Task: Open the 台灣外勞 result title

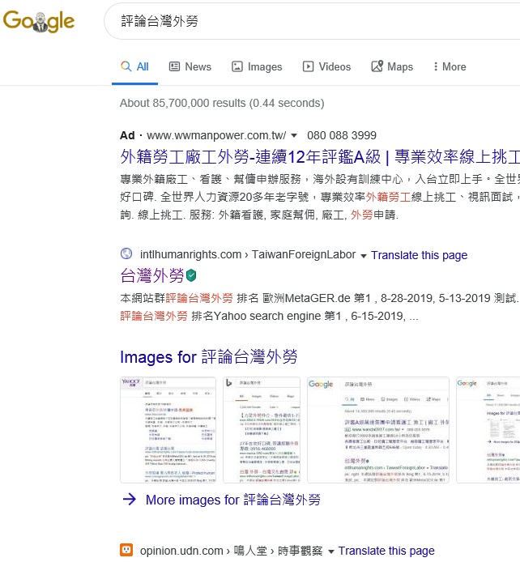Action: (x=152, y=275)
